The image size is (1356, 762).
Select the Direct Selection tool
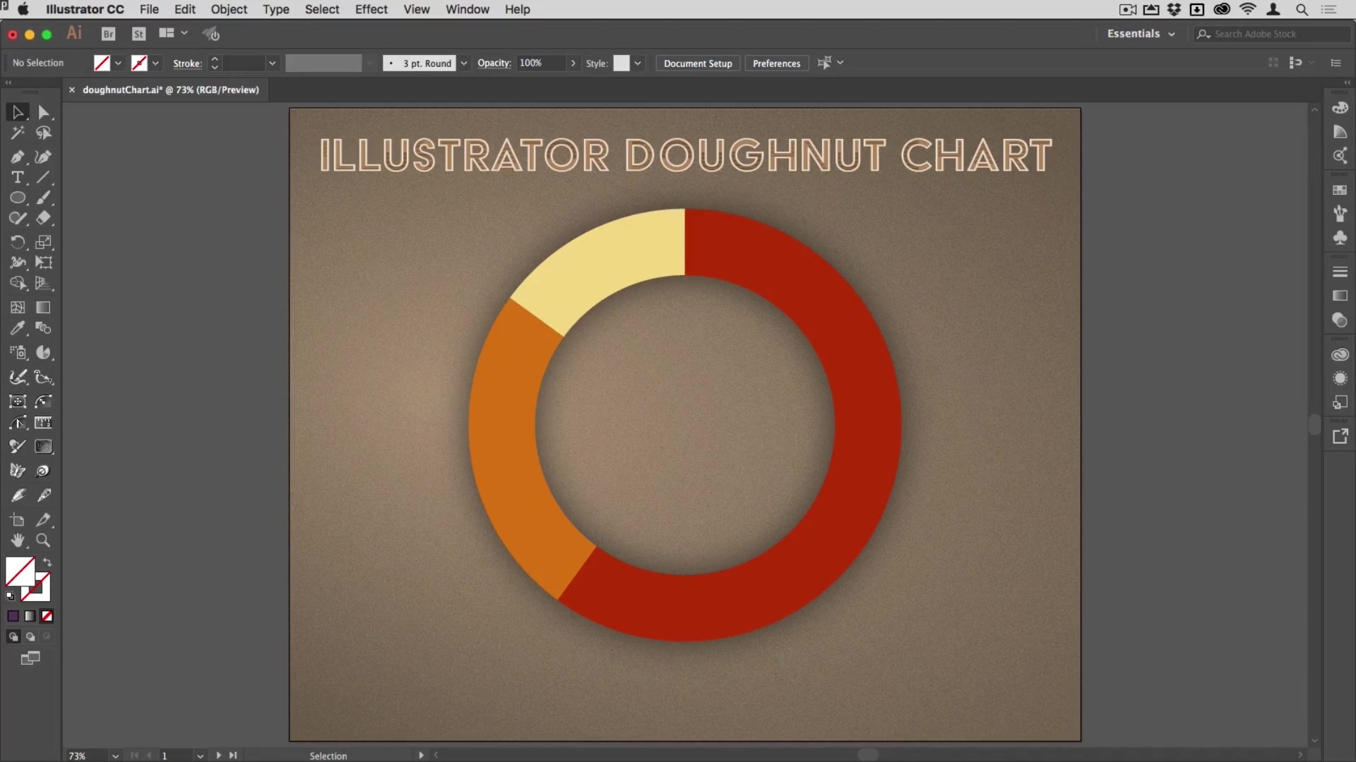pyautogui.click(x=44, y=112)
